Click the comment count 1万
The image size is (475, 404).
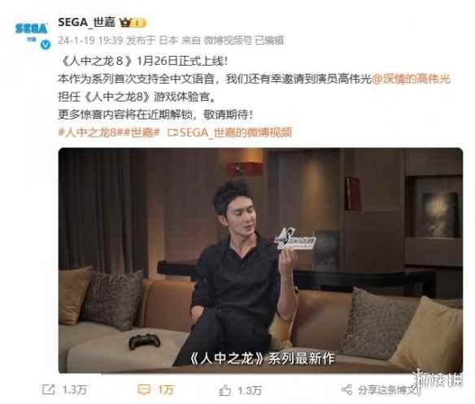tap(166, 389)
